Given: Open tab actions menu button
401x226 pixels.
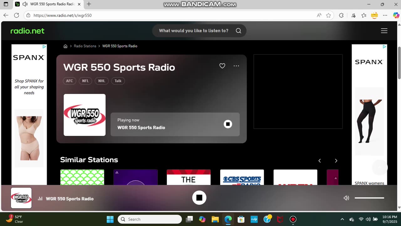Looking at the screenshot, I should click(6, 4).
